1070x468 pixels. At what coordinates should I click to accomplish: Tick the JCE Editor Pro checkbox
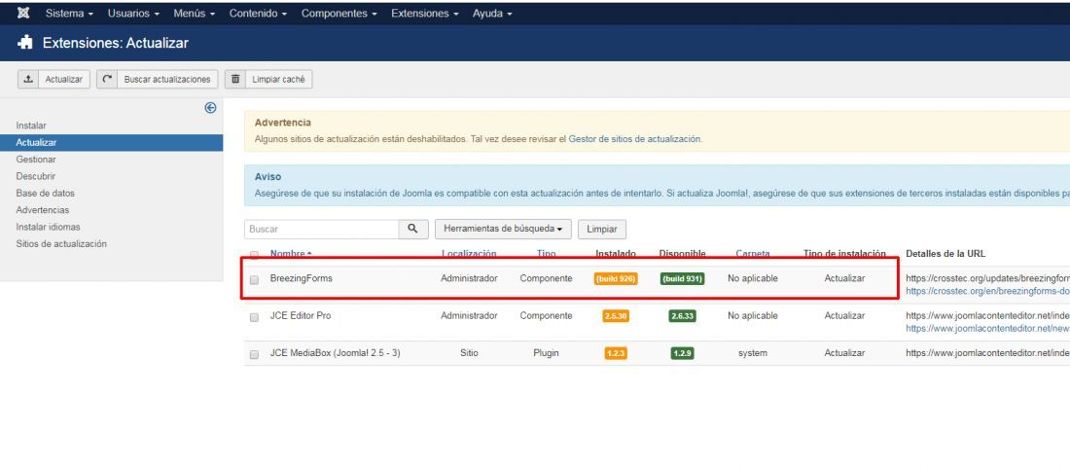(x=255, y=317)
